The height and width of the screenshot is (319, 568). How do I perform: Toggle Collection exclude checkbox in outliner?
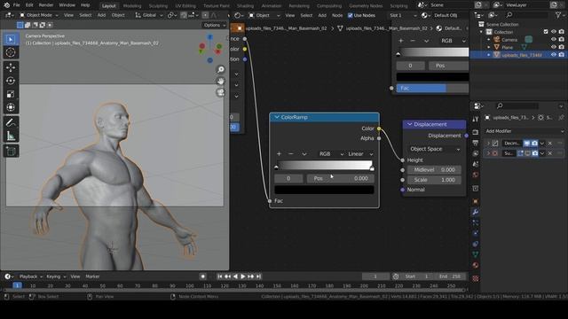pyautogui.click(x=546, y=32)
